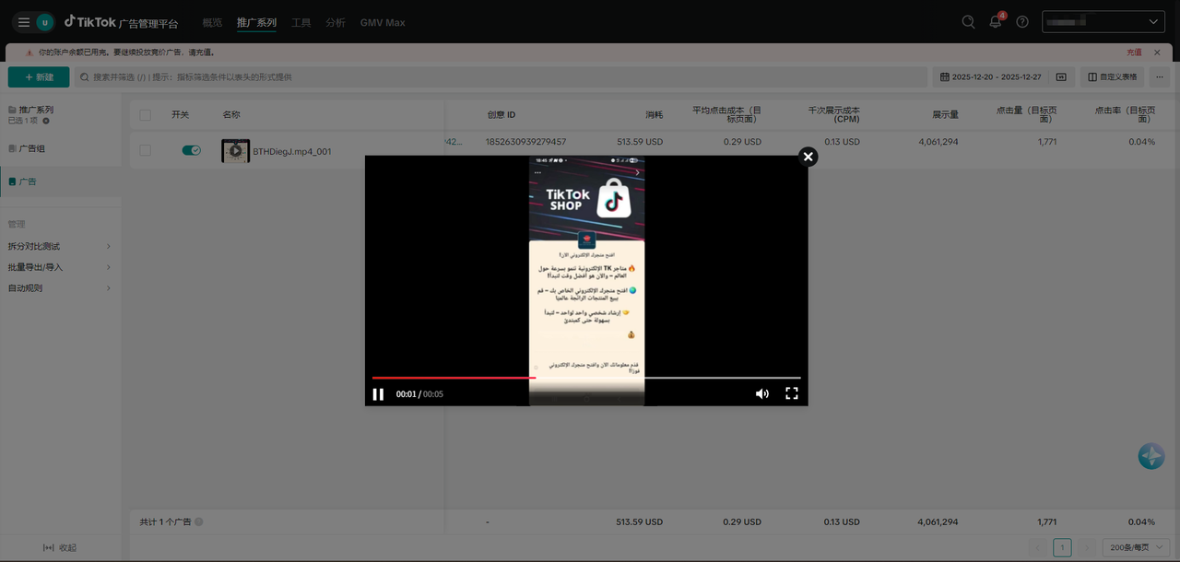This screenshot has width=1180, height=562.
Task: Close the video preview popup
Action: (808, 157)
